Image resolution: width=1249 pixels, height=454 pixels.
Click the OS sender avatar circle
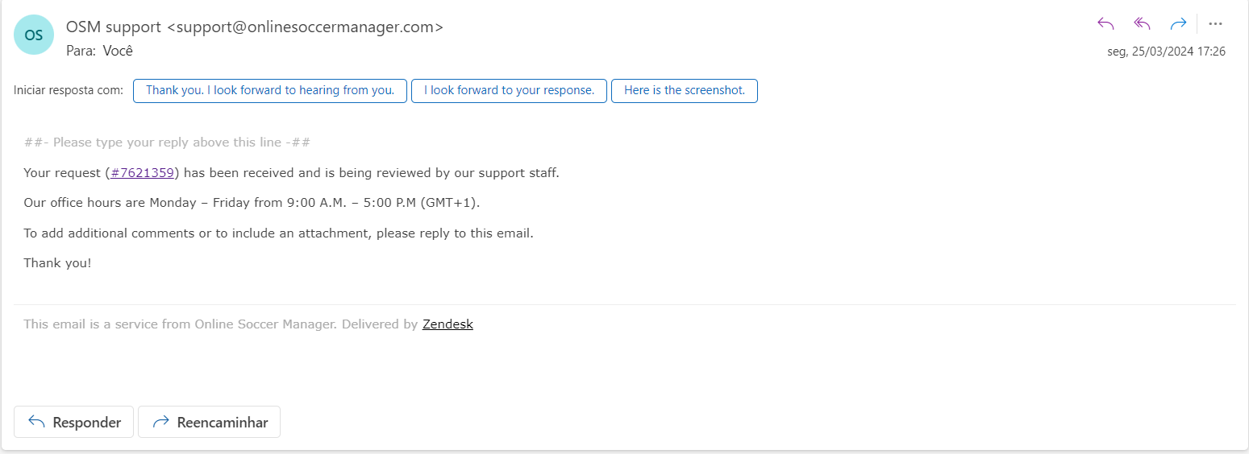click(34, 35)
